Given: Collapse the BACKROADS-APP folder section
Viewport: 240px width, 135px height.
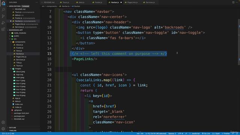Looking at the screenshot, I should point(8,30).
